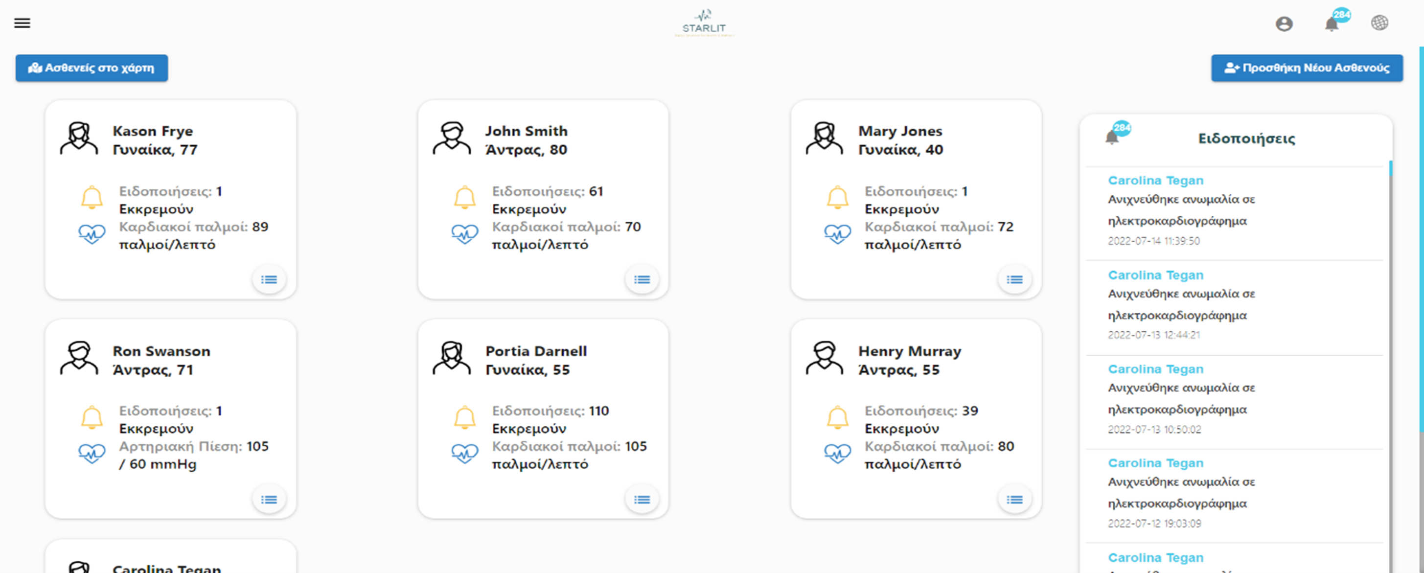
Task: Click Mary Jones's 72 heart rate value
Action: [1006, 227]
